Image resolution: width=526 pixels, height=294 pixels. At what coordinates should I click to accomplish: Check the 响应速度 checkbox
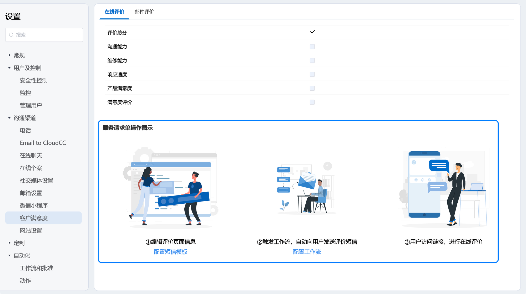(x=312, y=75)
